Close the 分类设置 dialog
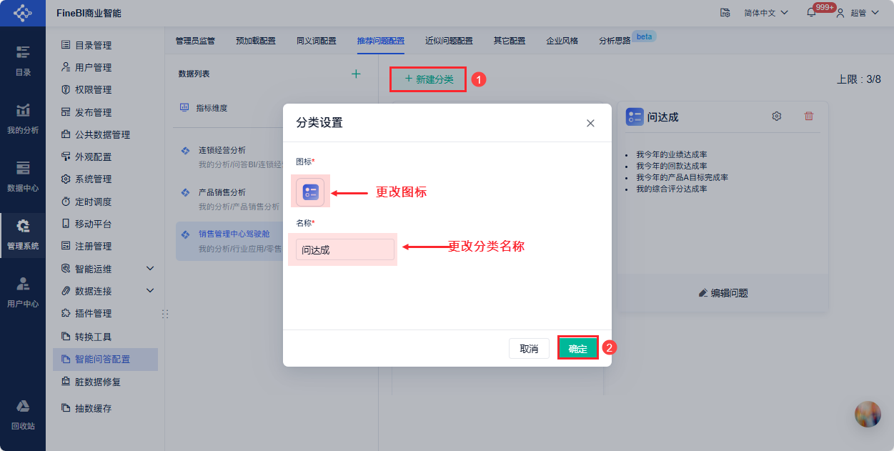Viewport: 894px width, 451px height. tap(590, 123)
